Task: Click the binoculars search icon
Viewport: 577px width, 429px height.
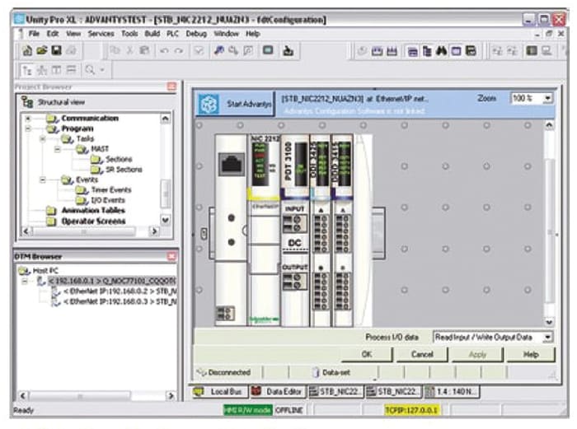Action: pyautogui.click(x=441, y=51)
